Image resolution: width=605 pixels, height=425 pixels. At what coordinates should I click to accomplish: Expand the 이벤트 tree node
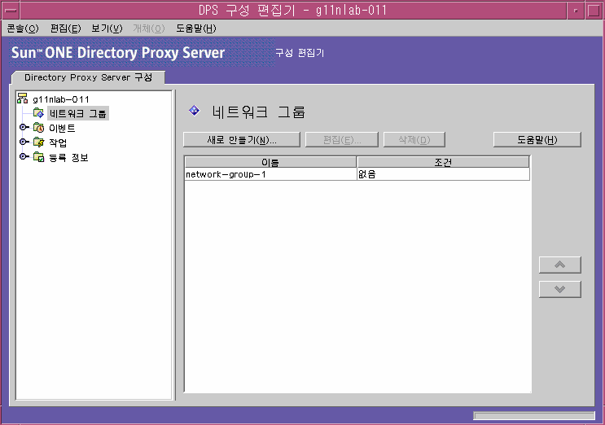pos(24,127)
